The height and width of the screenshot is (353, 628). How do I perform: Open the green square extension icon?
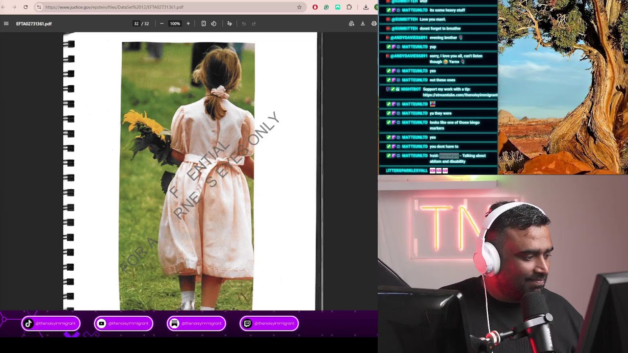click(338, 7)
